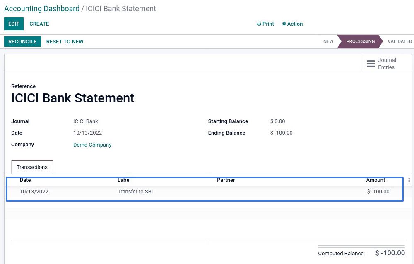Switch to the Transactions tab
414x264 pixels.
pyautogui.click(x=32, y=167)
